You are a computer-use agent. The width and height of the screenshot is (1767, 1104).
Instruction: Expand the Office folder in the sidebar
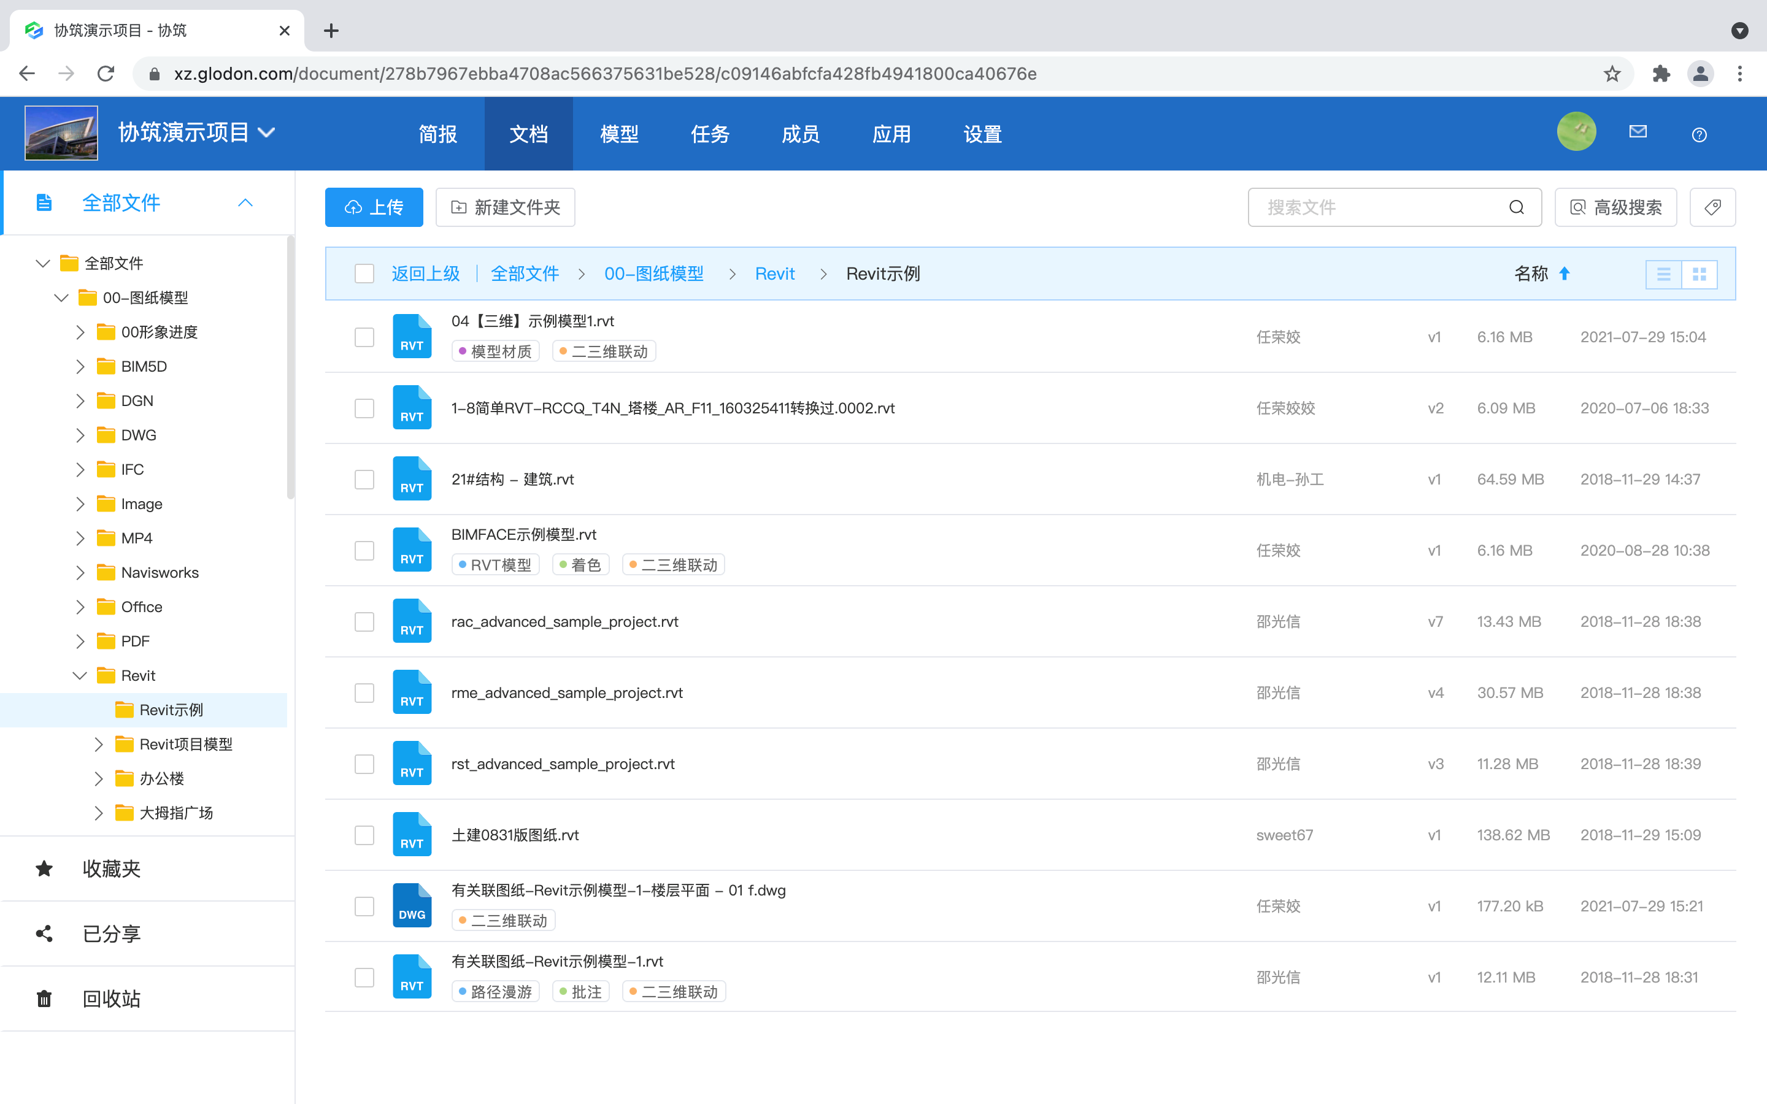[x=80, y=606]
